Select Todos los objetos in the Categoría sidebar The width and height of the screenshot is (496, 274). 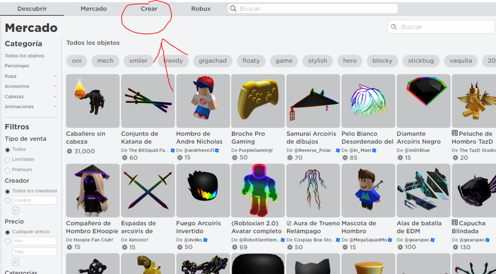[x=24, y=56]
